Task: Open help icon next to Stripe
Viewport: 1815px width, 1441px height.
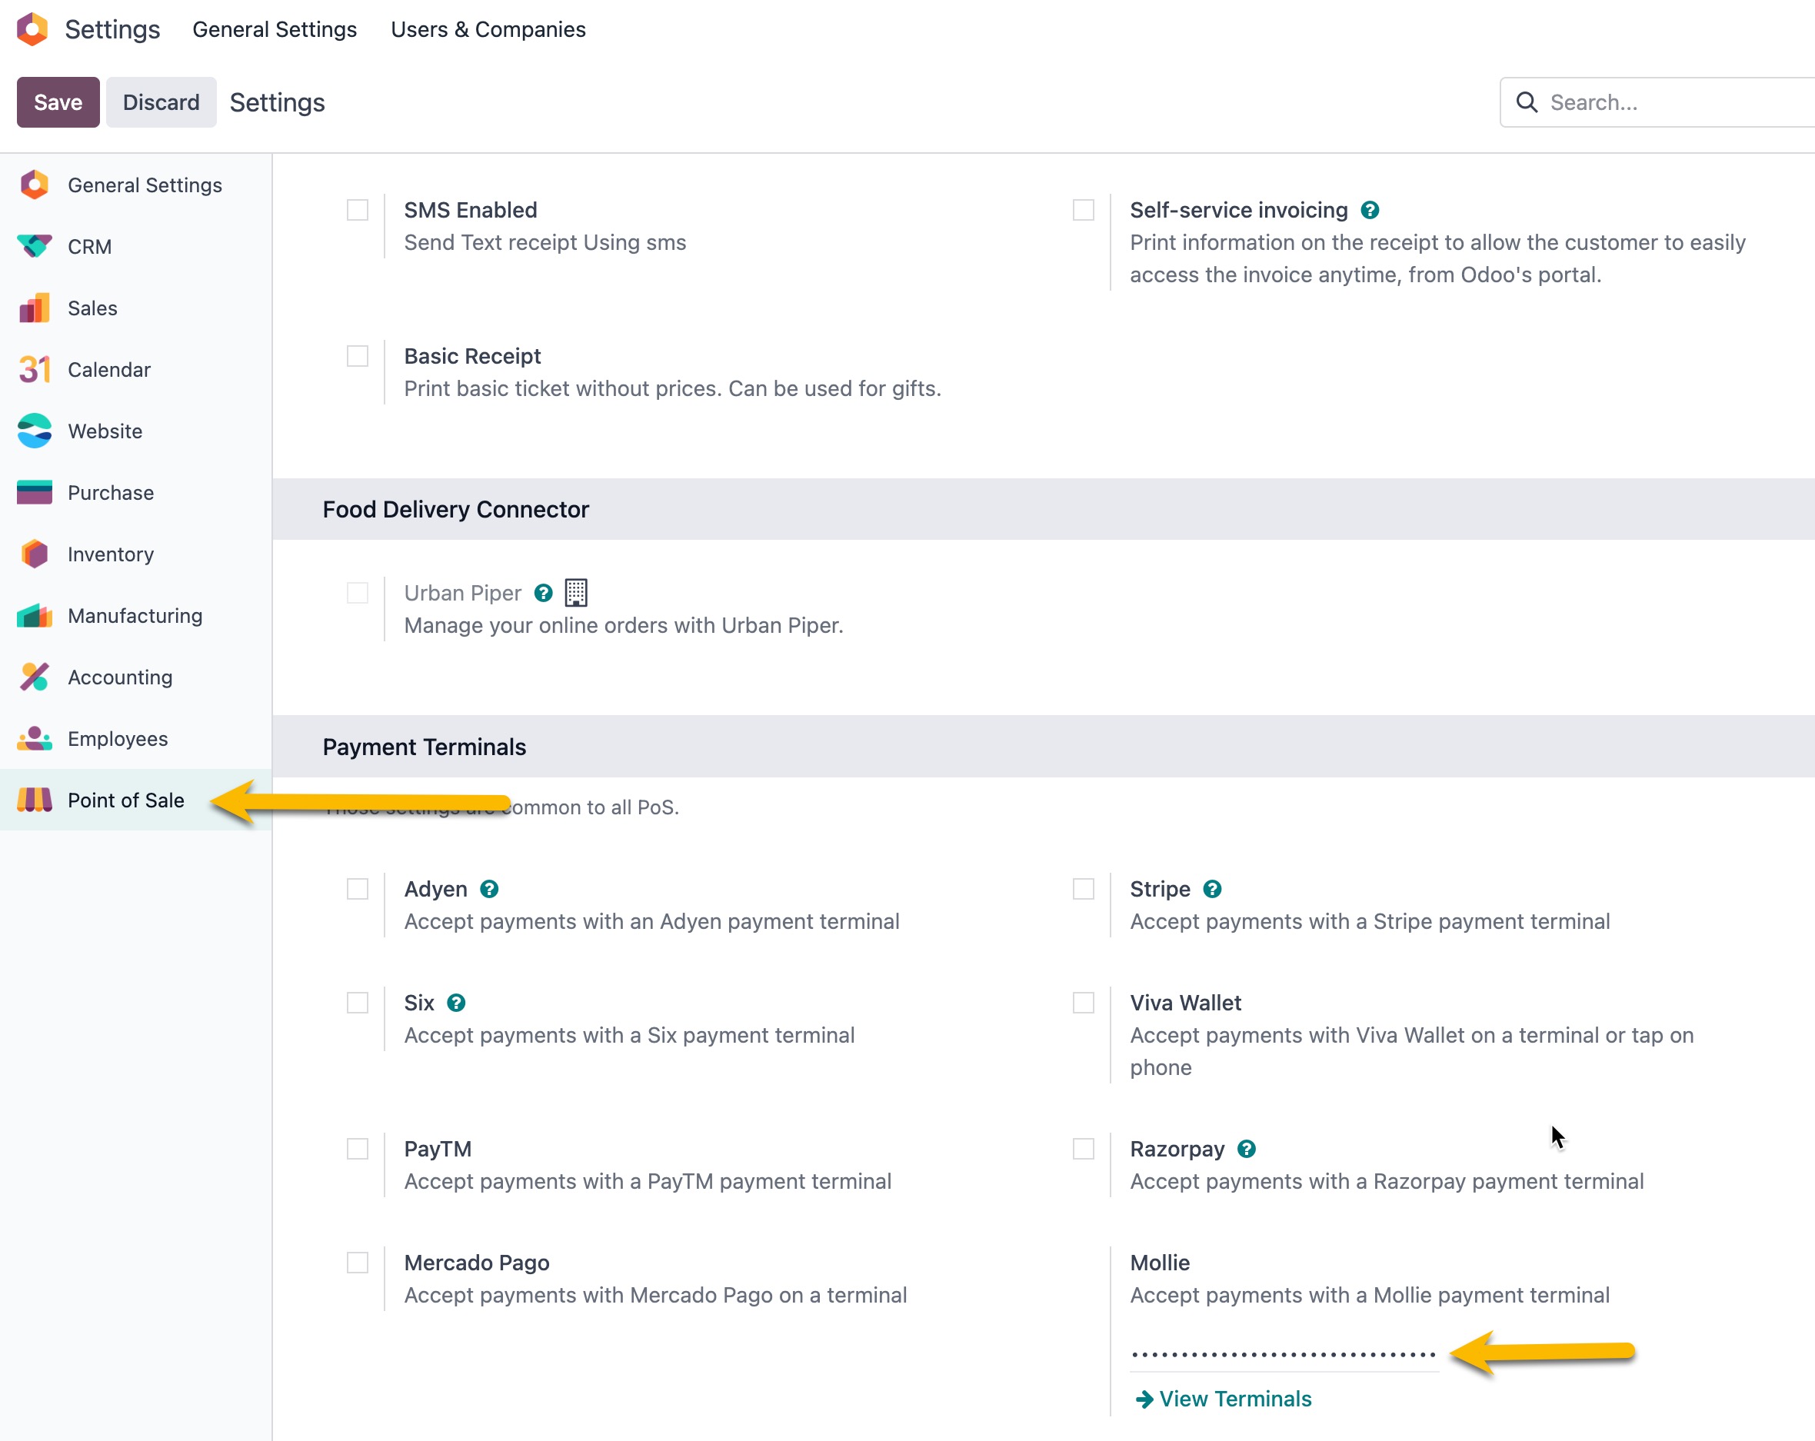Action: tap(1212, 889)
